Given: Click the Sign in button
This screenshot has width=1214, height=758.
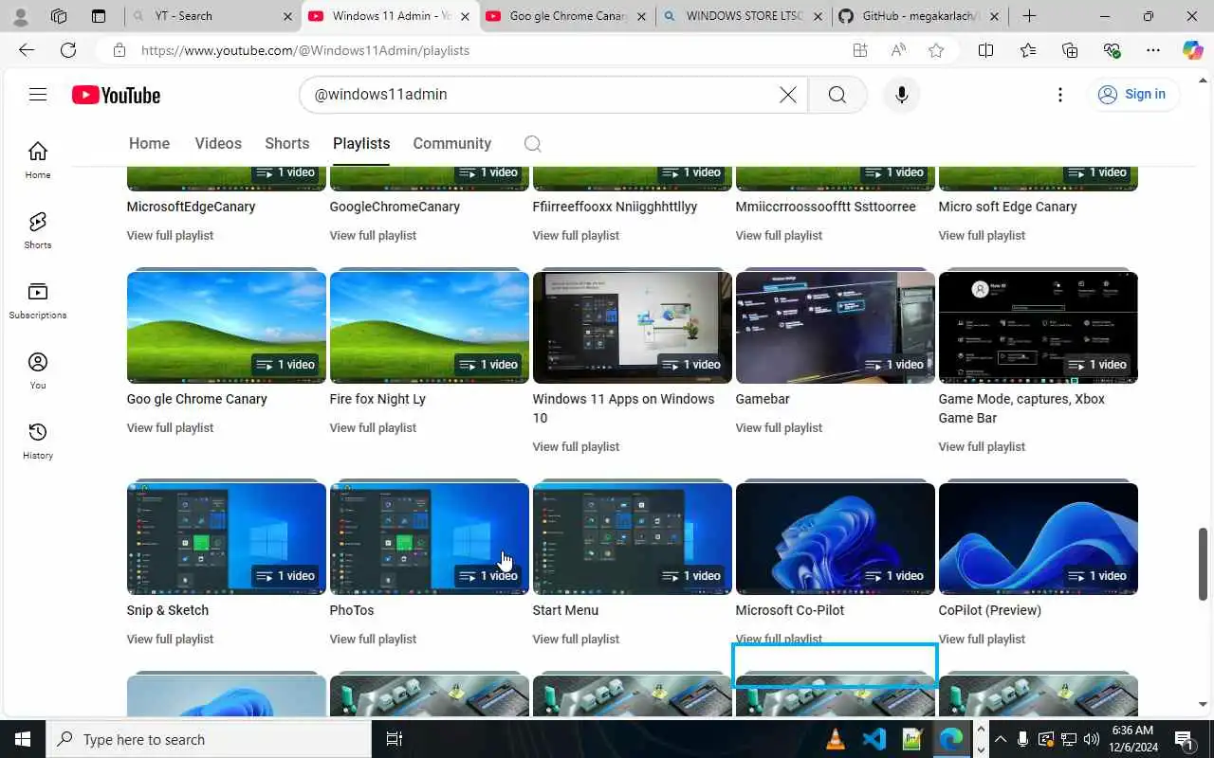Looking at the screenshot, I should pyautogui.click(x=1132, y=94).
